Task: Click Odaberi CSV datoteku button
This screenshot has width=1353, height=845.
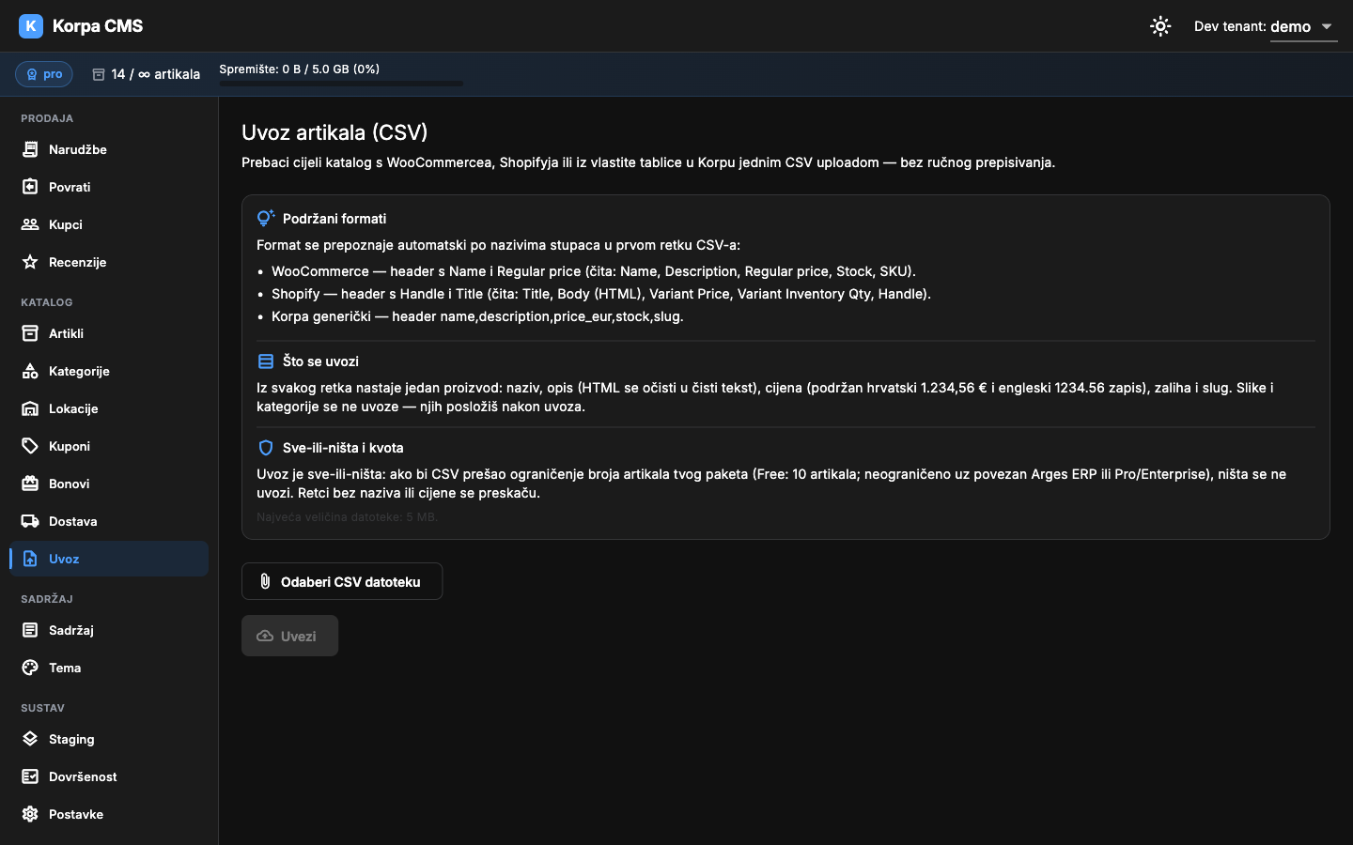Action: [x=342, y=581]
